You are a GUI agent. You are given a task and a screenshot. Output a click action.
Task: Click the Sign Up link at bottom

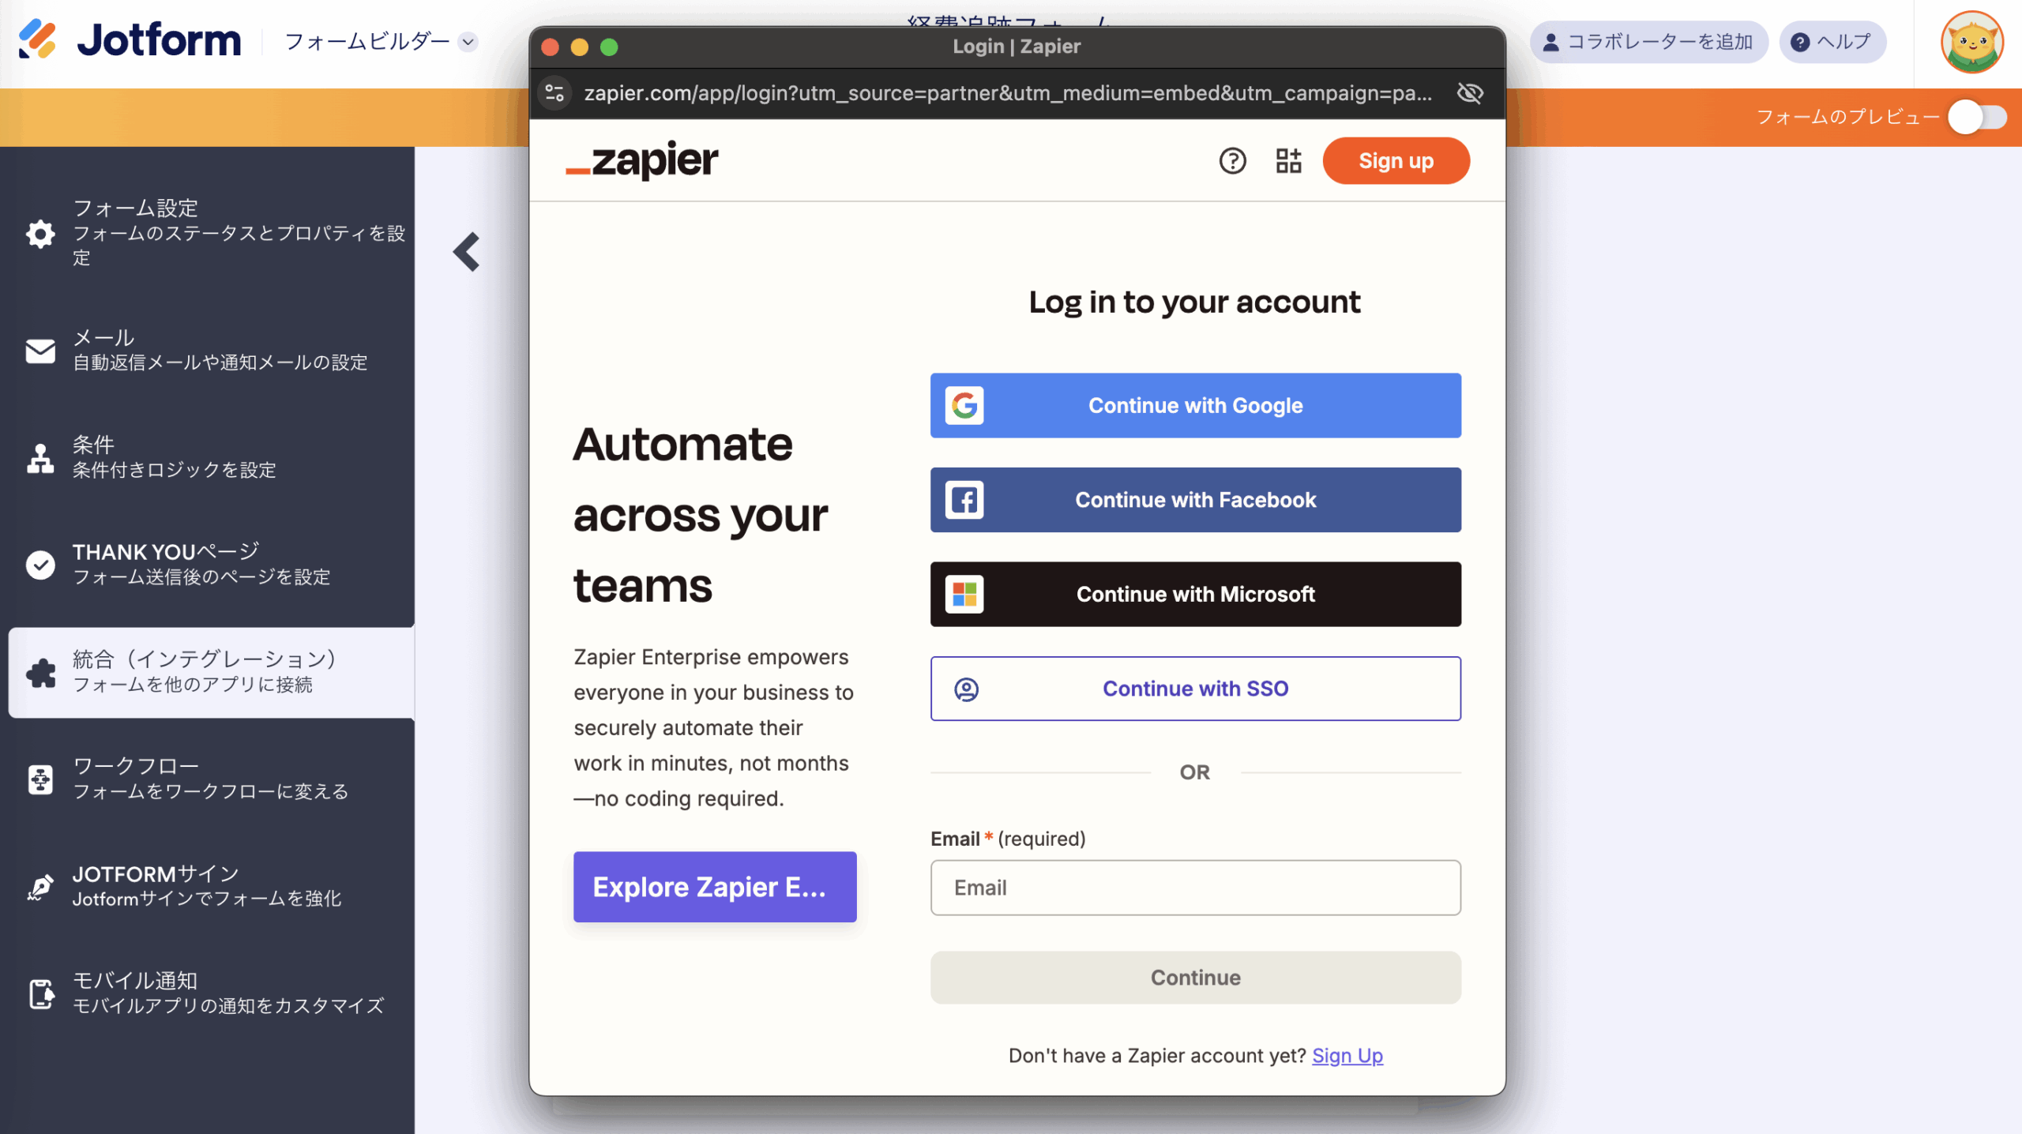[1347, 1056]
